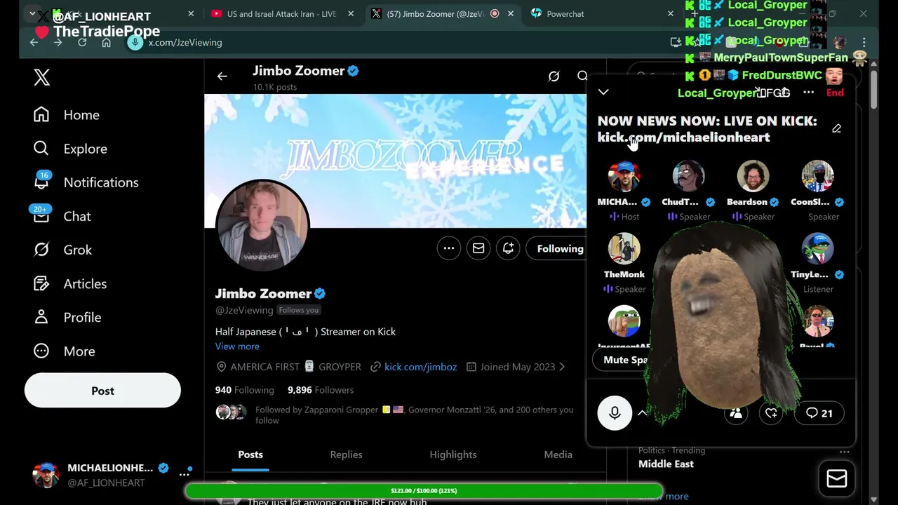Viewport: 898px width, 505px height.
Task: Click the green donation goal progress bar
Action: coord(424,490)
